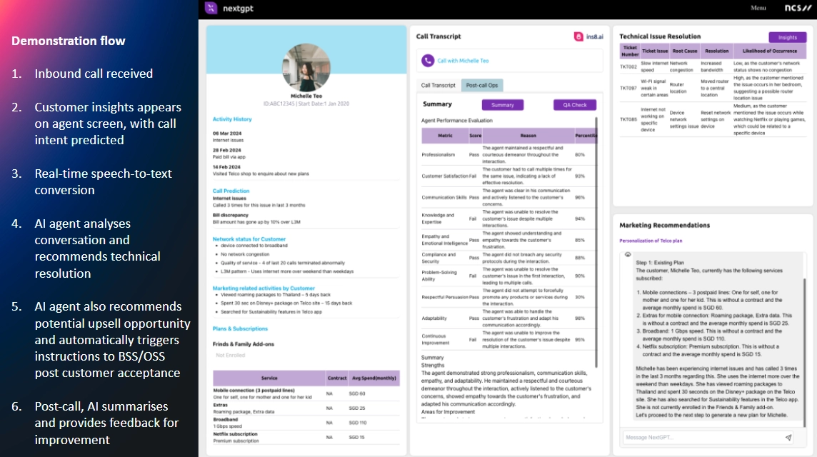Click the bot avatar icon in chat
Image resolution: width=817 pixels, height=457 pixels.
627,254
